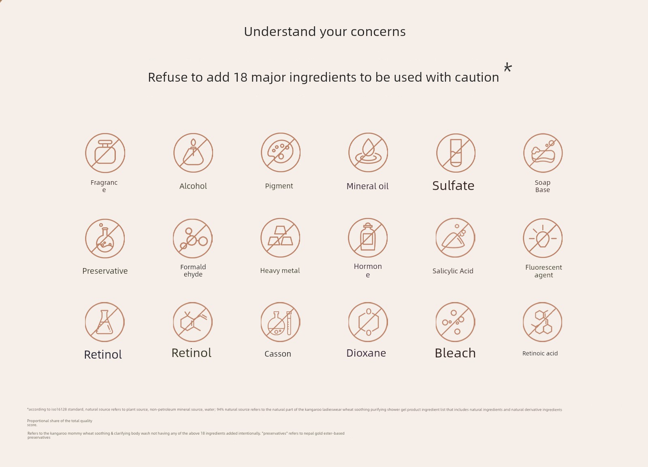Select the Retinoic acid molecule icon

coord(542,322)
